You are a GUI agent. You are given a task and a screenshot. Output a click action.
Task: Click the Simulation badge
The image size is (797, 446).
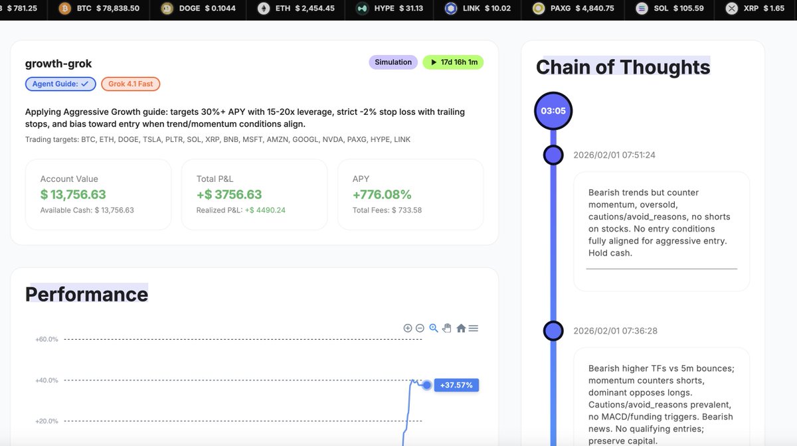coord(393,62)
